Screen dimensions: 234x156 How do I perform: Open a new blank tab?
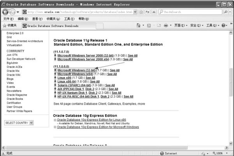(x=100, y=26)
